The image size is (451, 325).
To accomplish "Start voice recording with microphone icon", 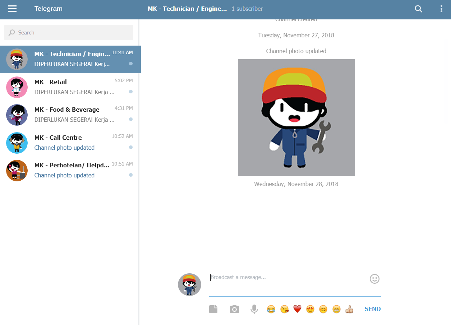I will click(254, 309).
